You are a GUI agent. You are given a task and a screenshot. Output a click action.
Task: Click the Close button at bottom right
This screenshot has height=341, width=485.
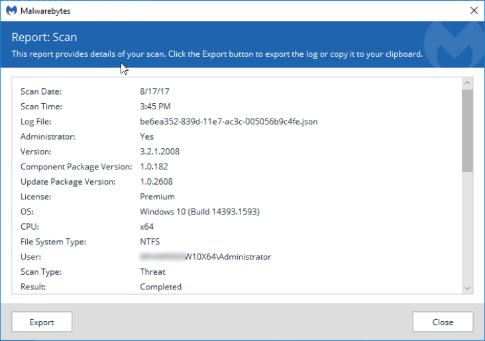coord(443,322)
